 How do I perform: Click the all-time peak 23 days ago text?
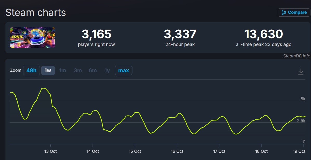click(263, 44)
